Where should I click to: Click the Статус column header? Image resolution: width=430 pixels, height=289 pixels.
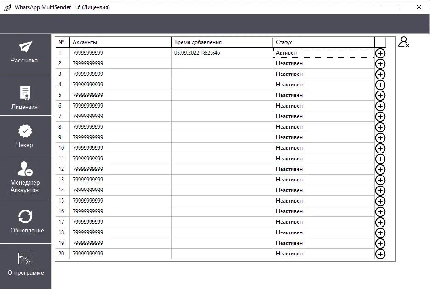click(x=324, y=42)
